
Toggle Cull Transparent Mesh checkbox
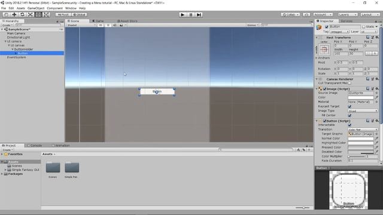tap(349, 83)
